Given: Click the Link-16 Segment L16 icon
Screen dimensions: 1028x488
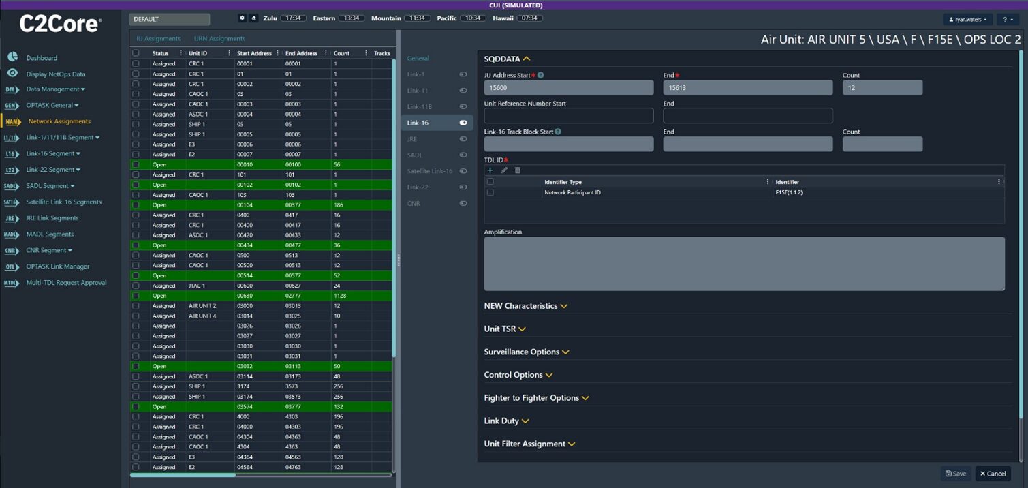Looking at the screenshot, I should tap(12, 154).
